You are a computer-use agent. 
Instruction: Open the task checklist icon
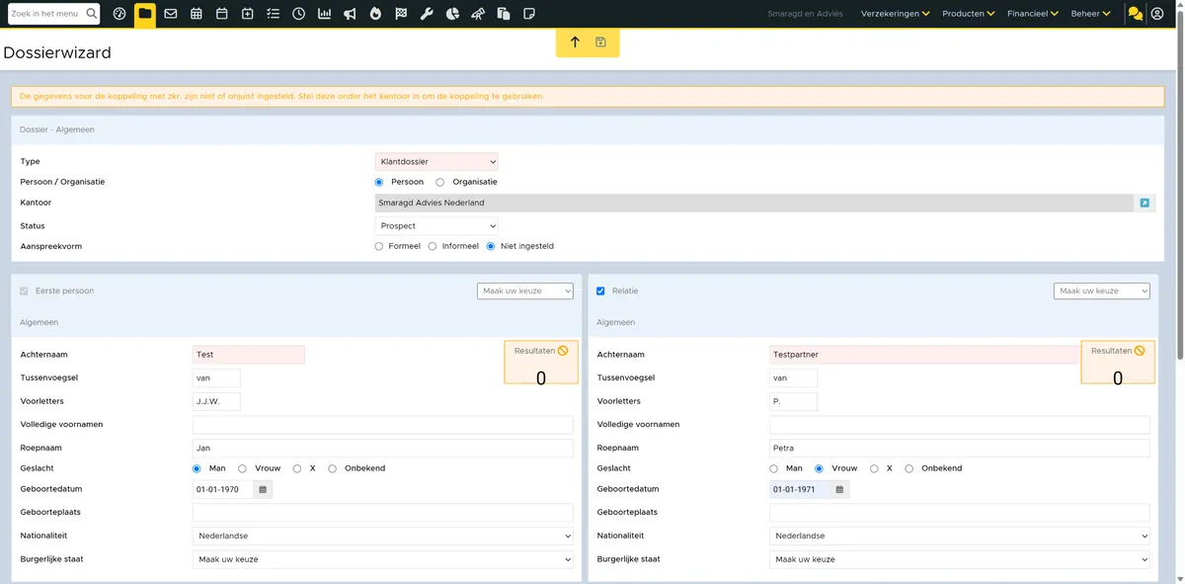tap(274, 14)
